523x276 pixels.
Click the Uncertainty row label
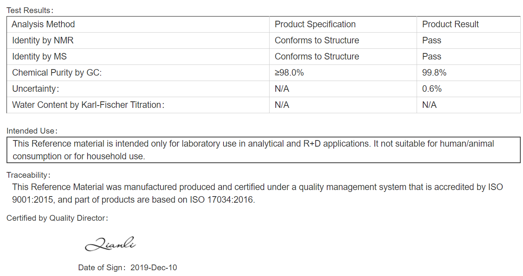point(36,89)
